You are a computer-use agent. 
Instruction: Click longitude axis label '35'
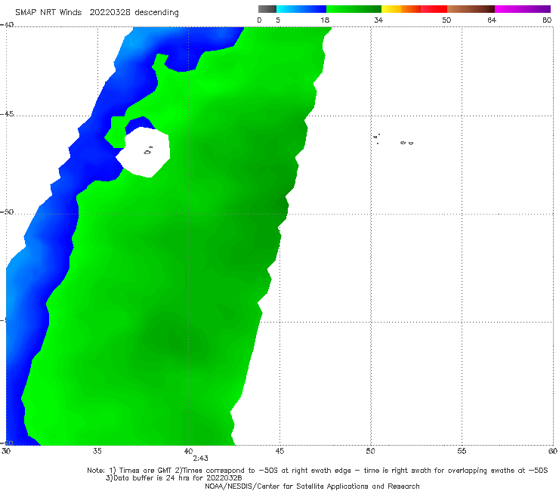pyautogui.click(x=97, y=452)
